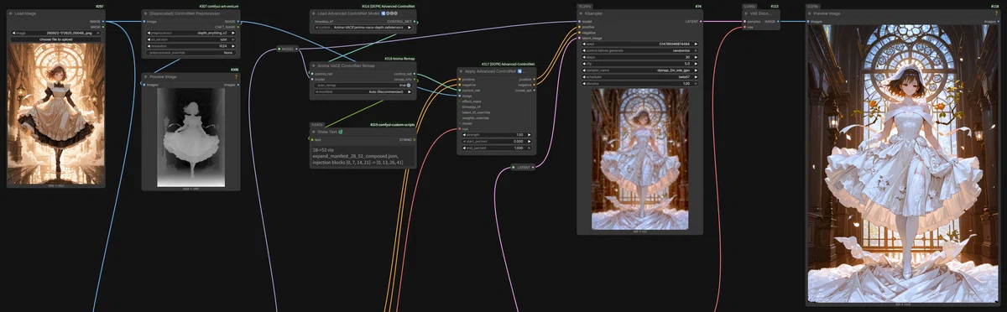Open the sd_version dropdown showing sdxl
The width and height of the screenshot is (1007, 312).
190,39
